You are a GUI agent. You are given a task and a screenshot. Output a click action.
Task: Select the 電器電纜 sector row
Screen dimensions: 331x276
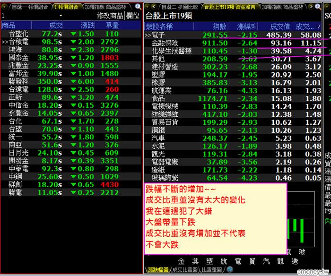tap(233, 162)
